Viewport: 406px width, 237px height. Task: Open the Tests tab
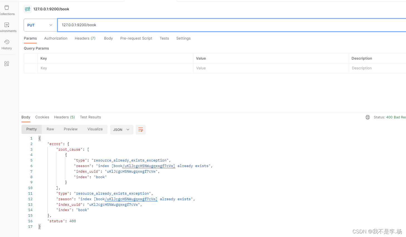164,38
